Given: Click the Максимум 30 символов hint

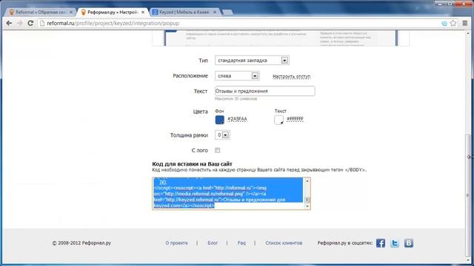Looking at the screenshot, I should (236, 99).
